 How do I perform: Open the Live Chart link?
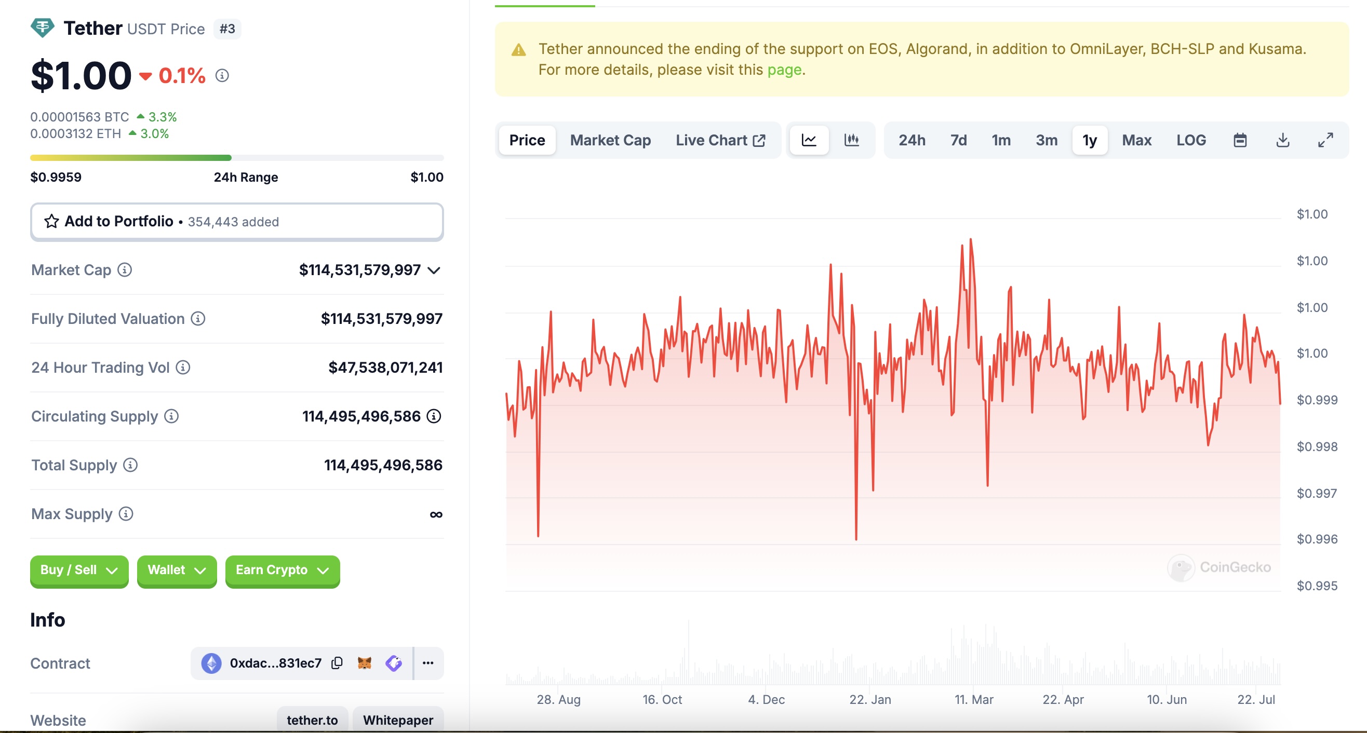tap(720, 140)
